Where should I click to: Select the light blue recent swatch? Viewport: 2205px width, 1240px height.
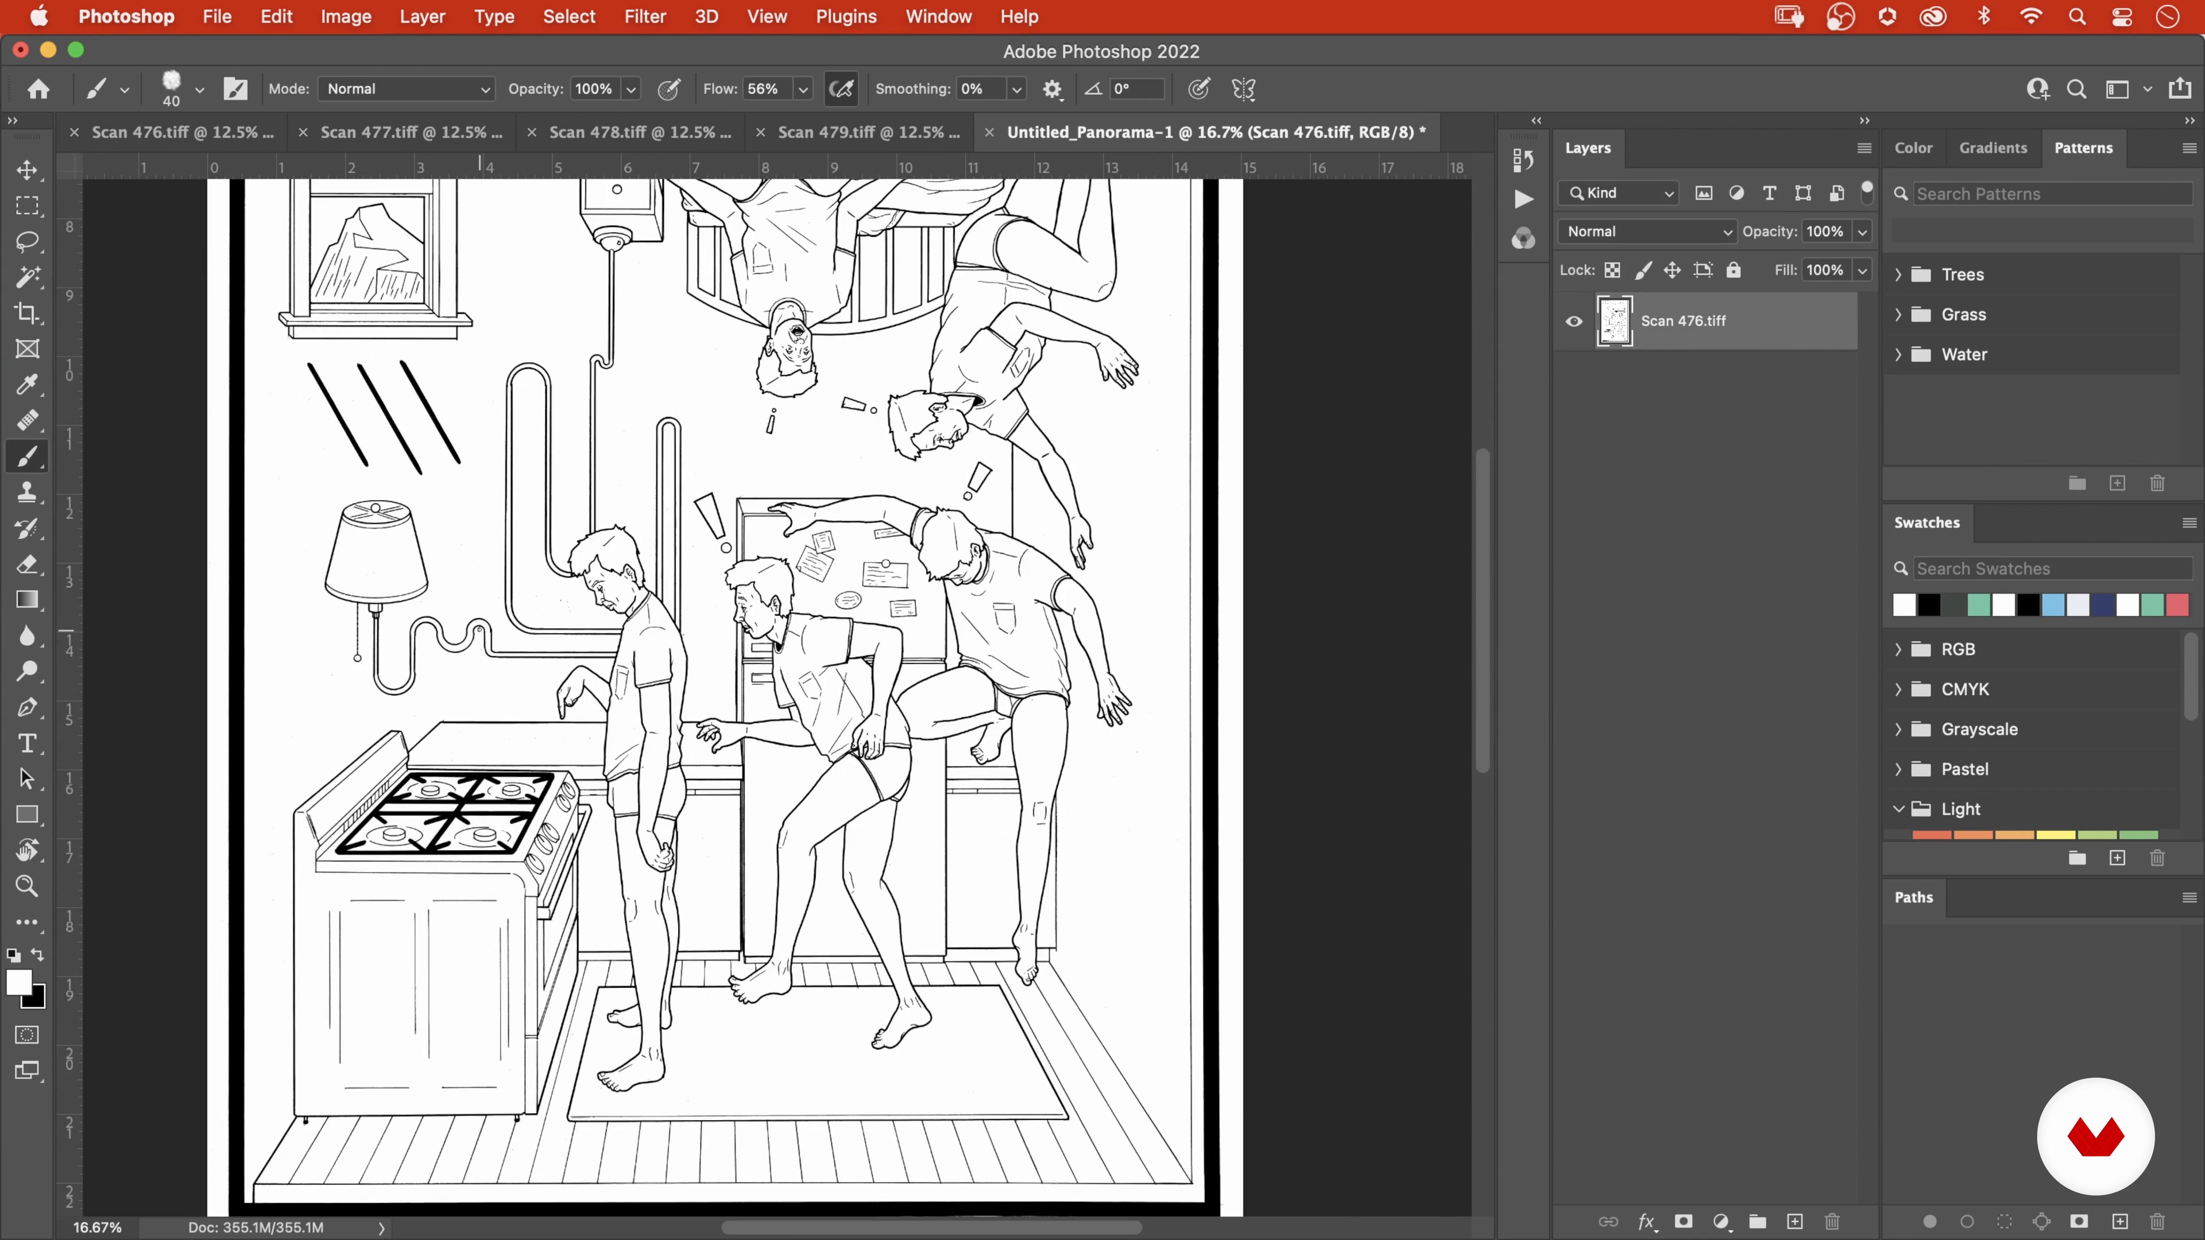(2053, 605)
